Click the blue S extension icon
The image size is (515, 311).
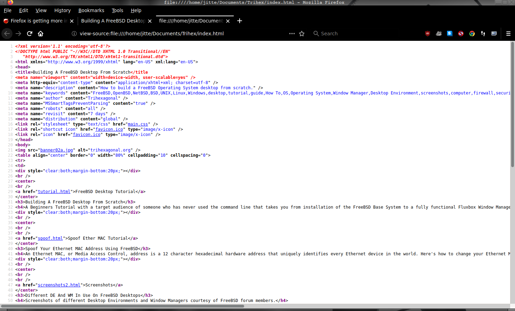[449, 34]
